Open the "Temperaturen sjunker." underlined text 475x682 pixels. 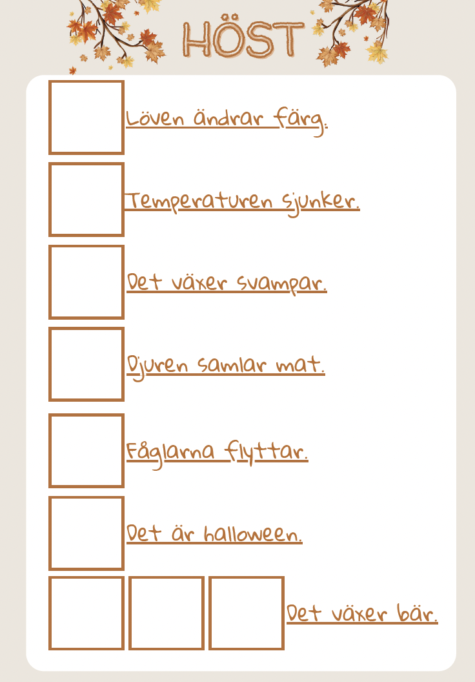point(241,201)
